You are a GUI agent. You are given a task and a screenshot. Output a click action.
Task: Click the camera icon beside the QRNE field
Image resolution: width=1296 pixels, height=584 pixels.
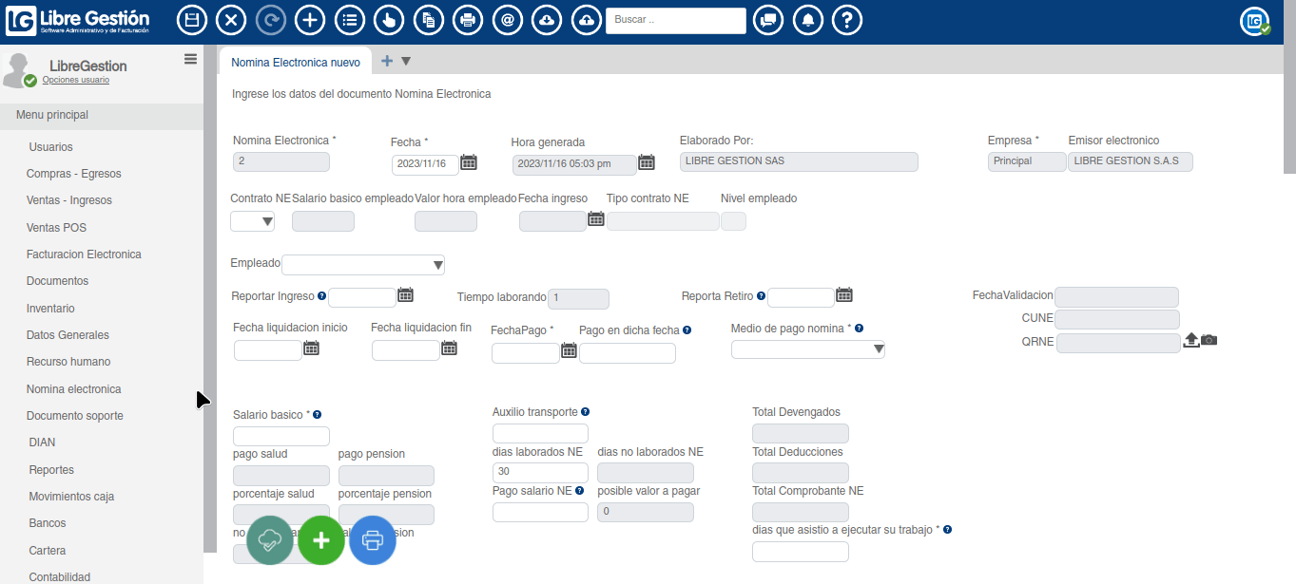click(1209, 340)
